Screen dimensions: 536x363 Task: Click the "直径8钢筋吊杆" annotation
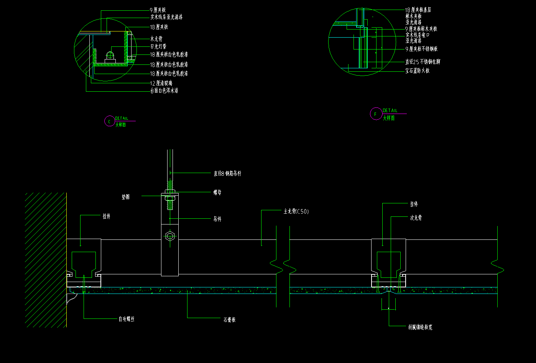pos(227,174)
